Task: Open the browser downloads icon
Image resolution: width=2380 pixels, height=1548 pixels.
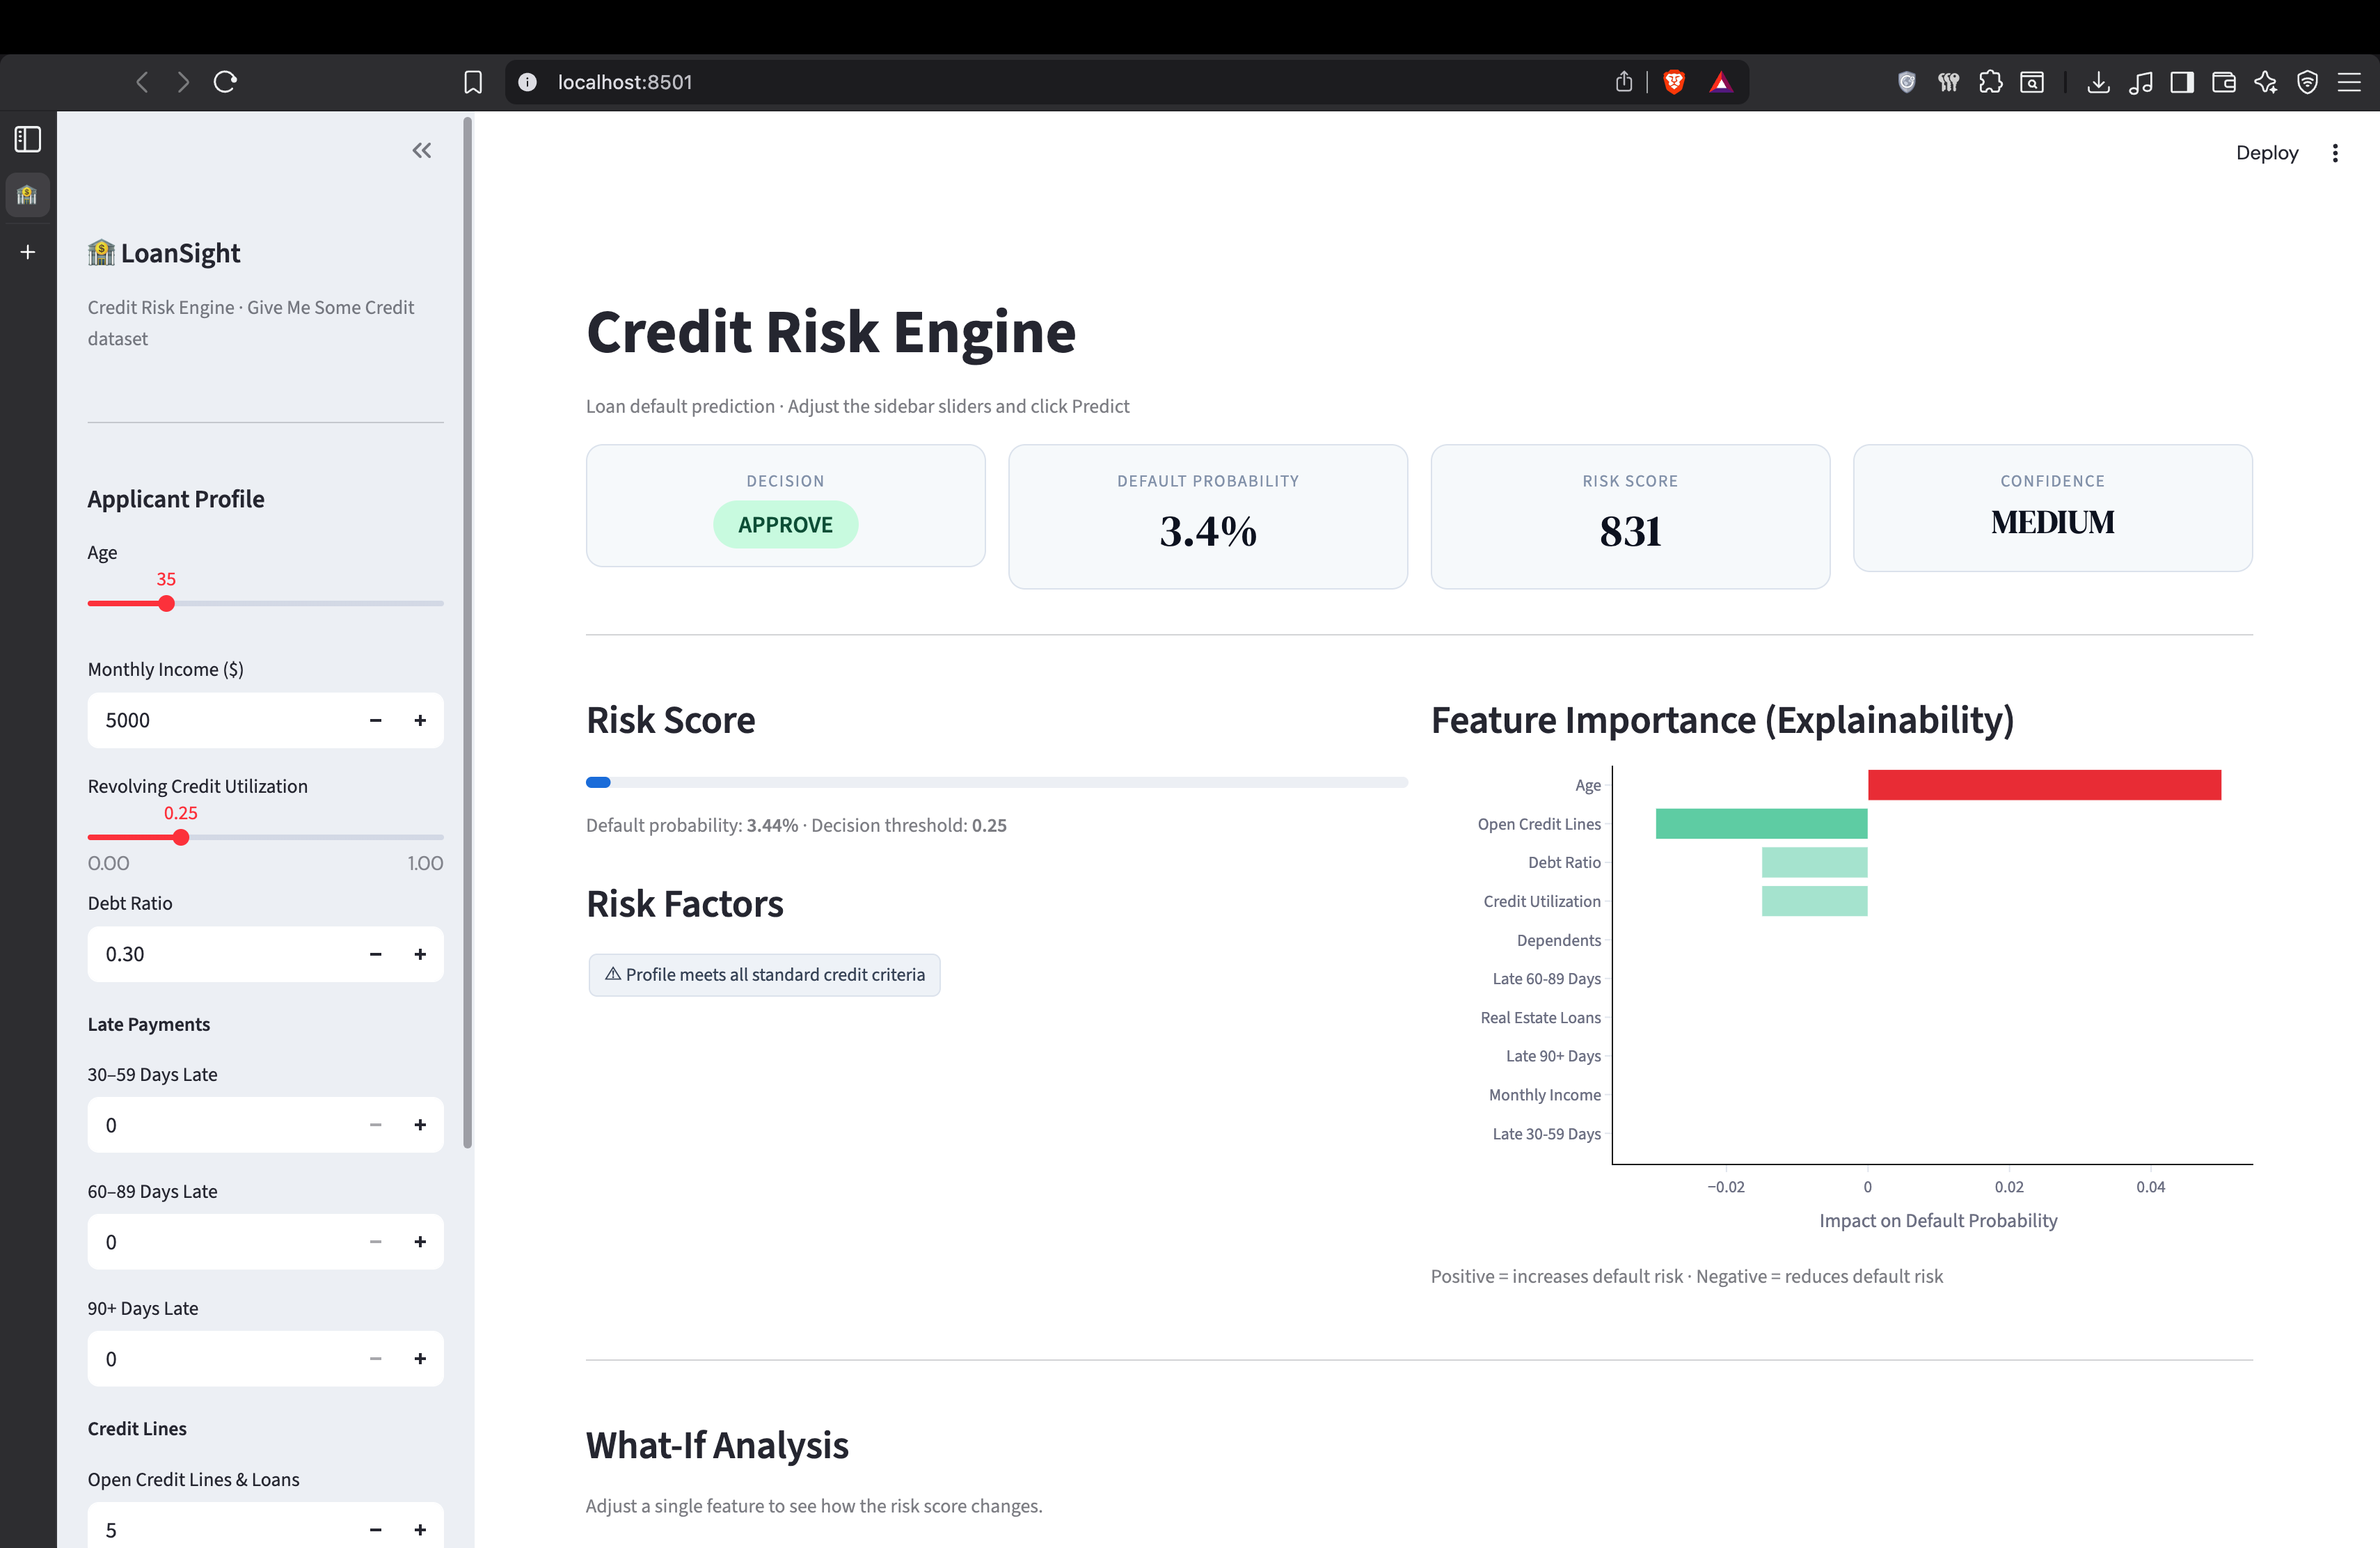Action: (2098, 82)
